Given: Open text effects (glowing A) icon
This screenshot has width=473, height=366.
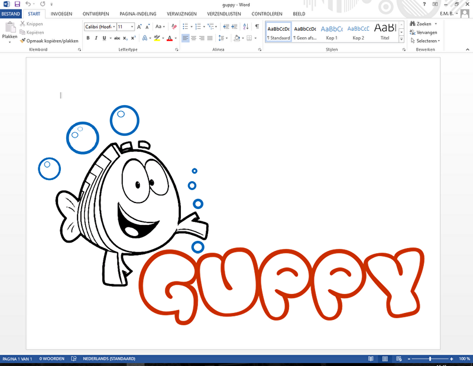Looking at the screenshot, I should coord(145,38).
